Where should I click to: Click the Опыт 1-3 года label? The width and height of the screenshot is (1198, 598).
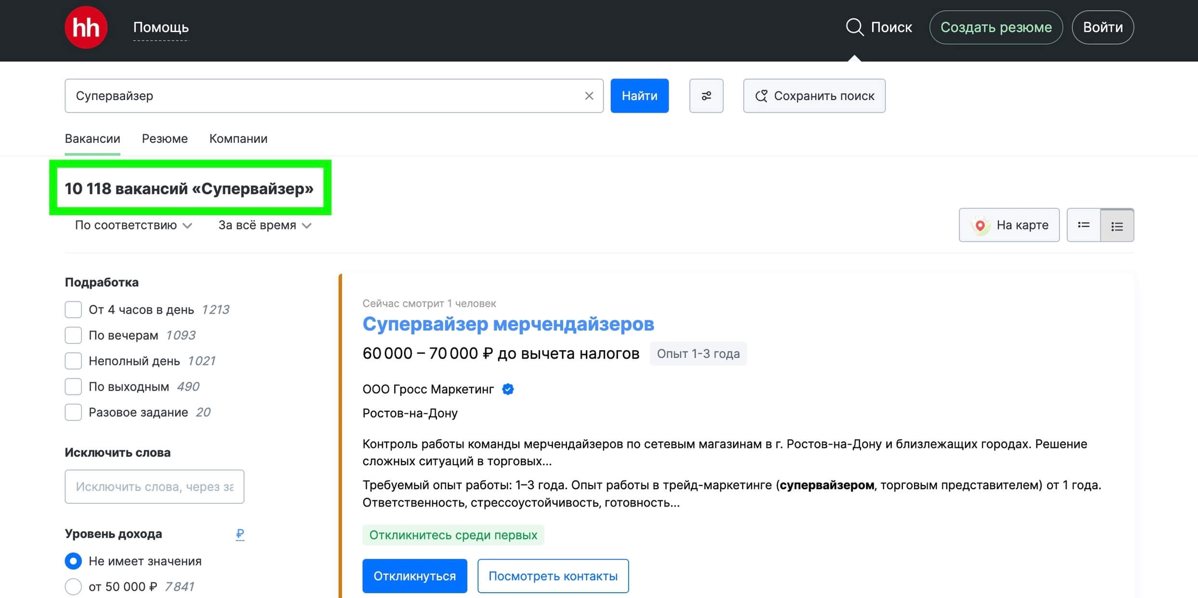[x=698, y=354]
